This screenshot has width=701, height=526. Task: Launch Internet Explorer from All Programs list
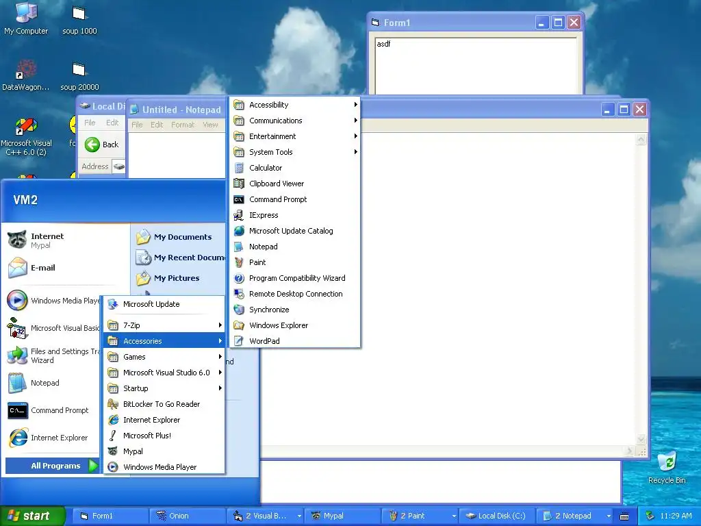click(164, 420)
